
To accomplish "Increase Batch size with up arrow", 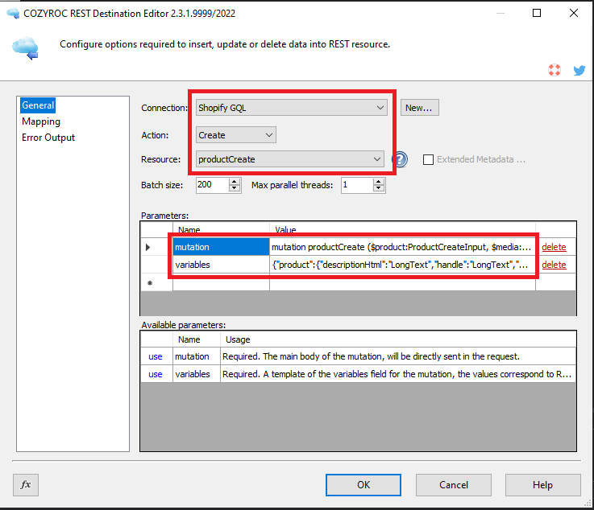I will pyautogui.click(x=235, y=181).
